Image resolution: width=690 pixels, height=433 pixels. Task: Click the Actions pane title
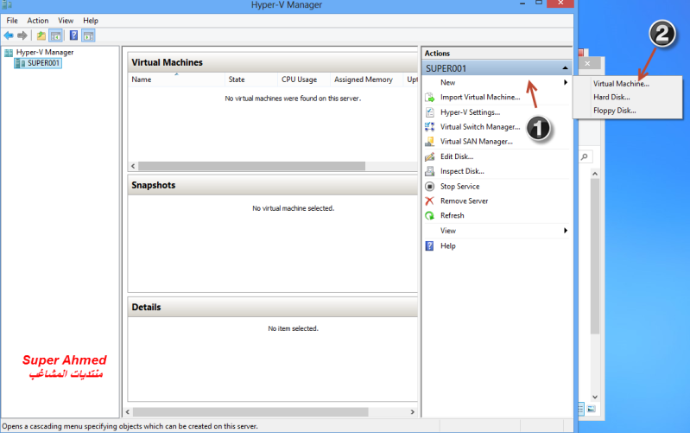click(437, 54)
